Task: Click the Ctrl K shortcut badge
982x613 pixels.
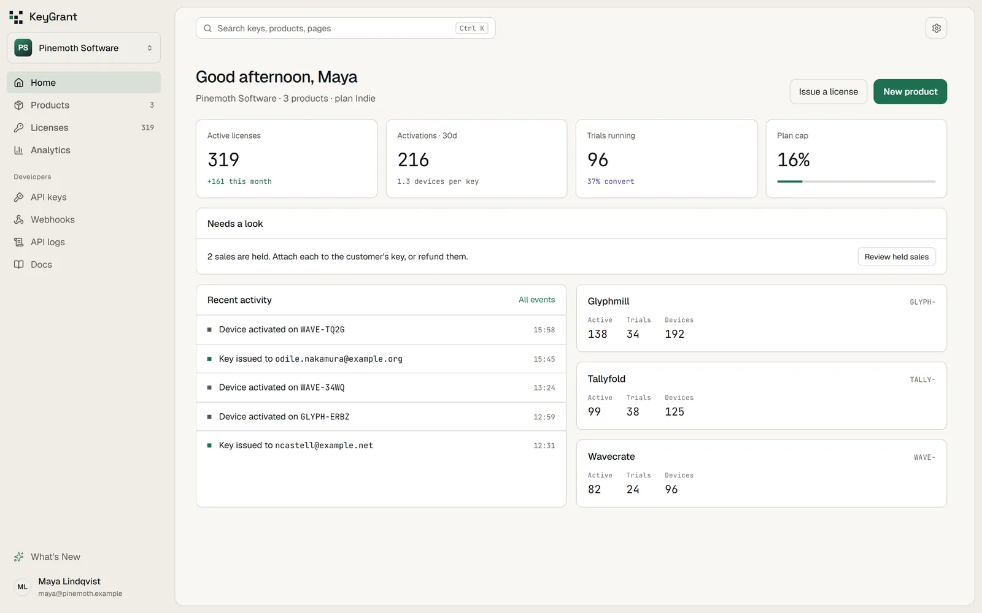Action: 472,28
